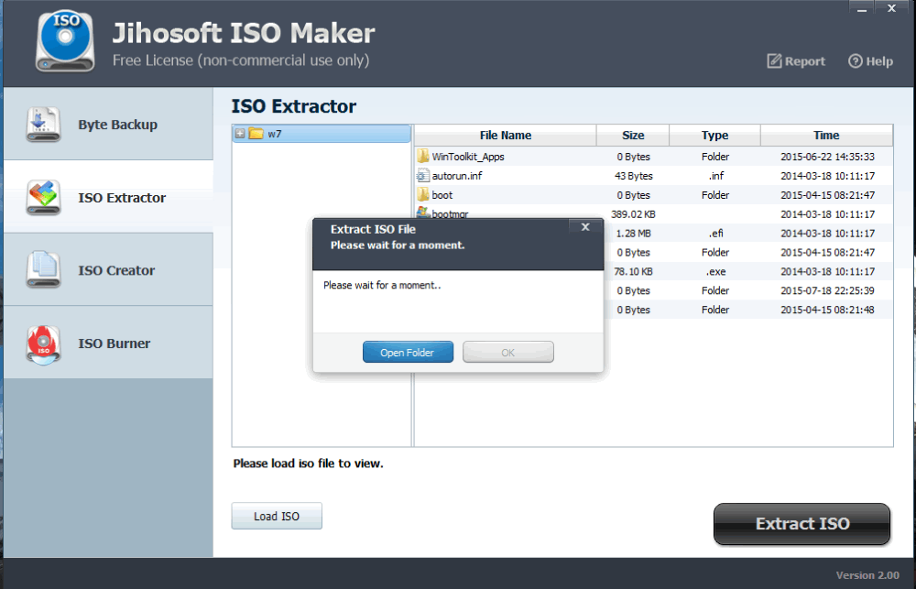Screen dimensions: 916x589
Task: Sort by Time column header
Action: [x=826, y=135]
